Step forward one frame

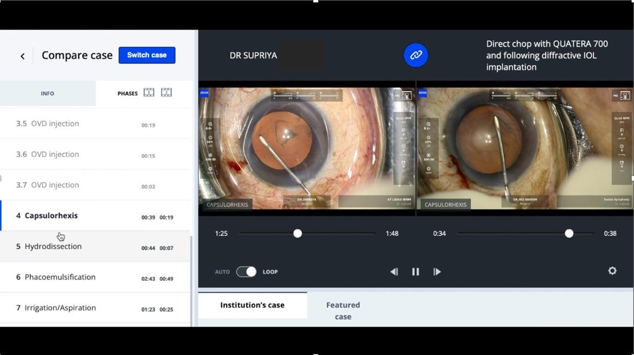[x=437, y=272]
